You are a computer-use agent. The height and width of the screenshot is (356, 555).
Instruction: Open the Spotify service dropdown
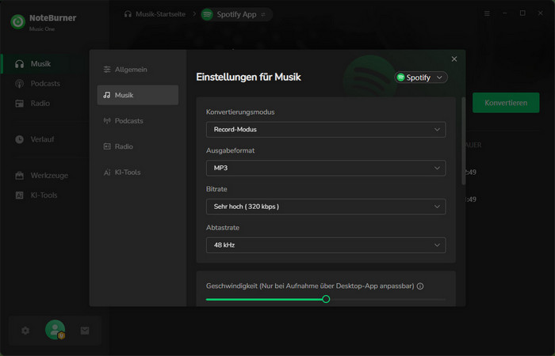point(421,78)
